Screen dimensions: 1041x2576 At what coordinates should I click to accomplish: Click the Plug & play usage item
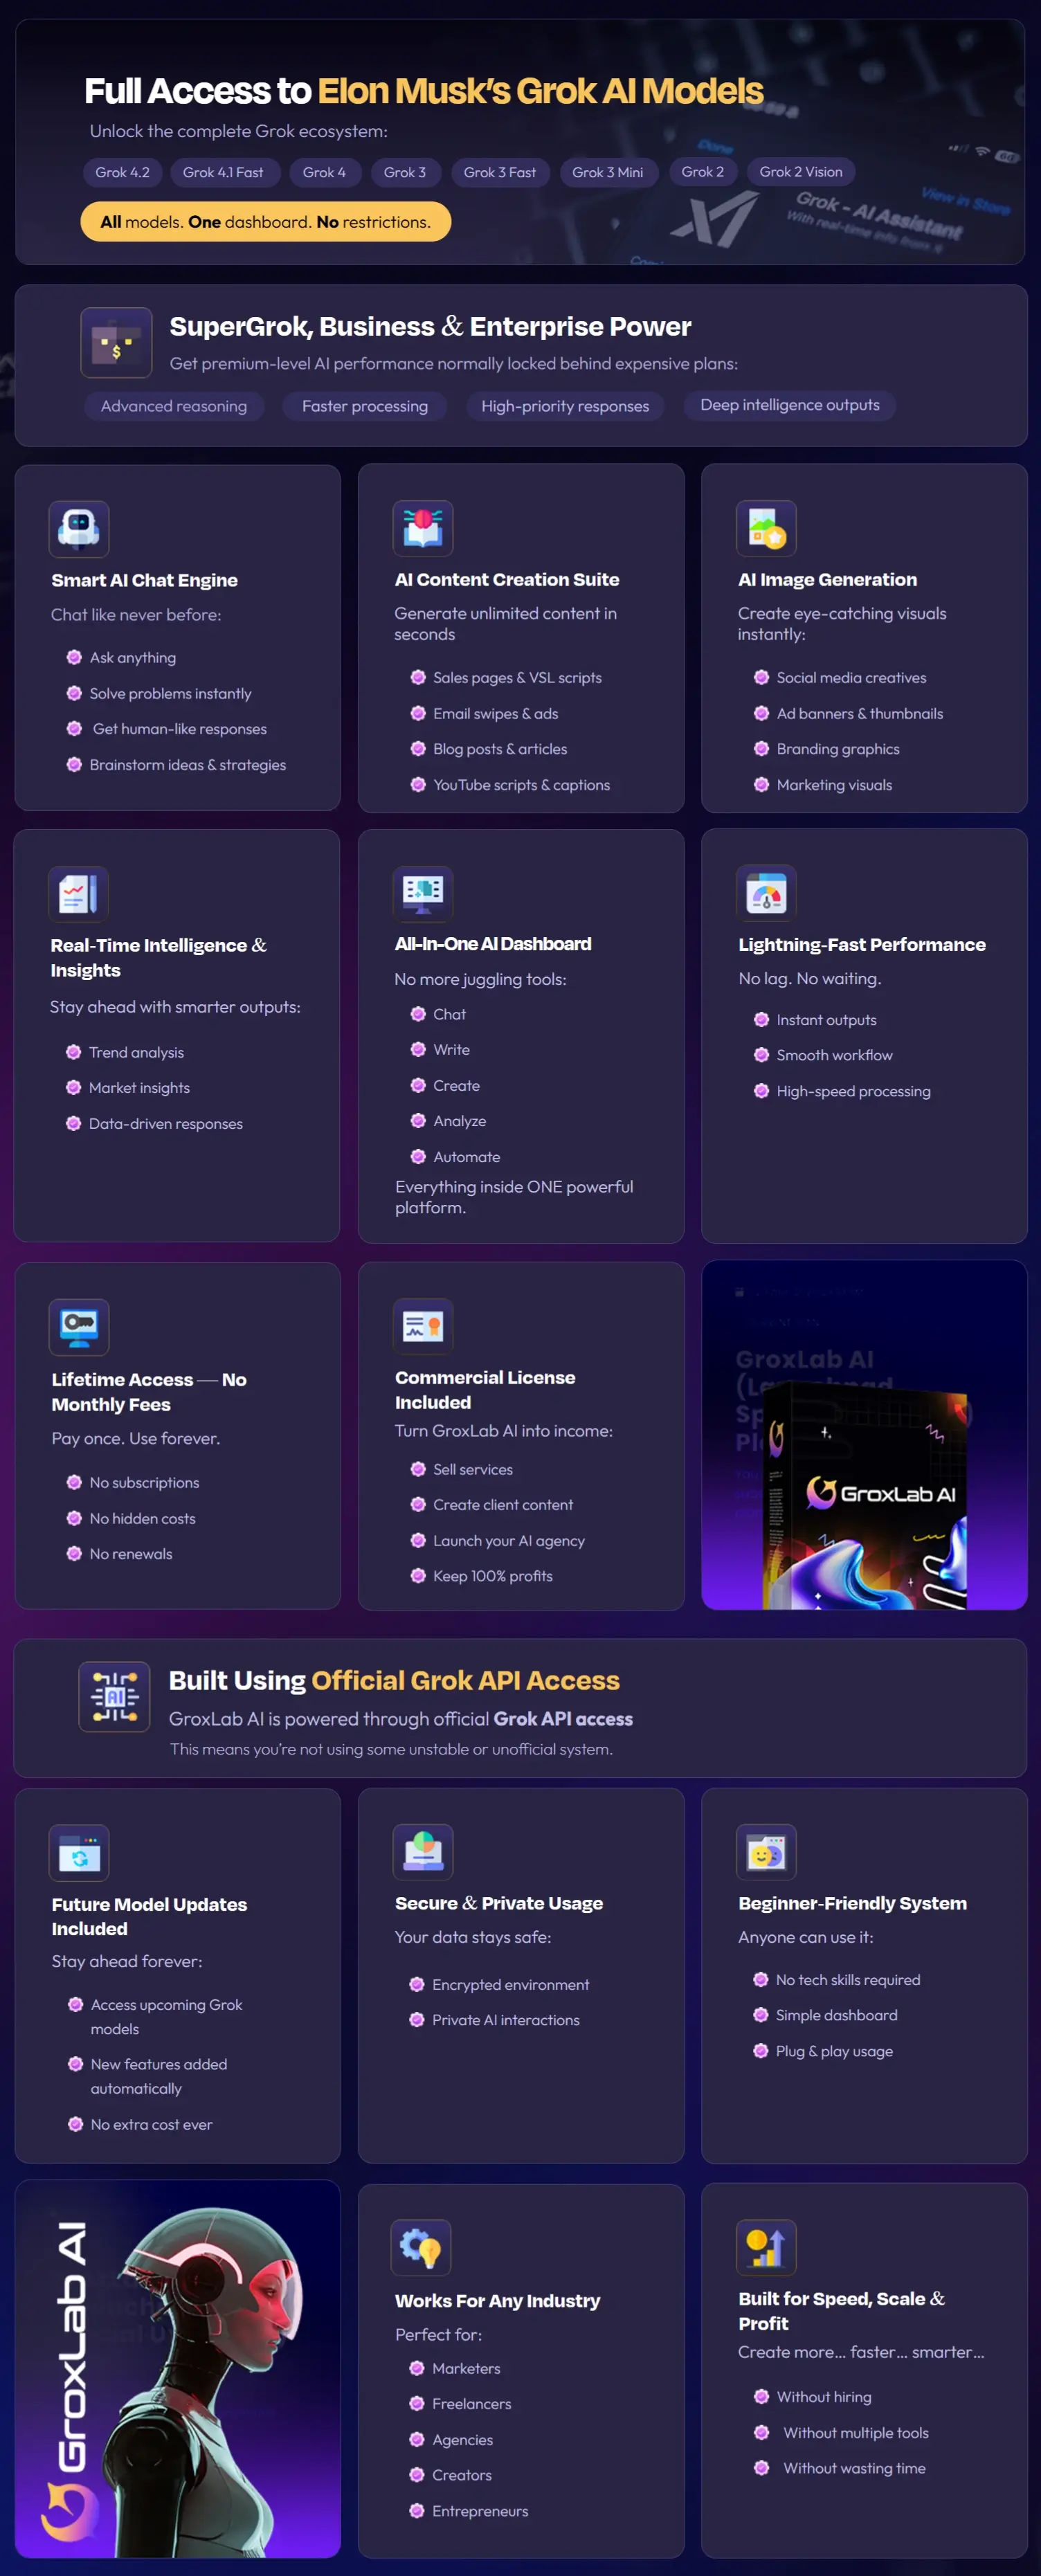pos(834,2051)
